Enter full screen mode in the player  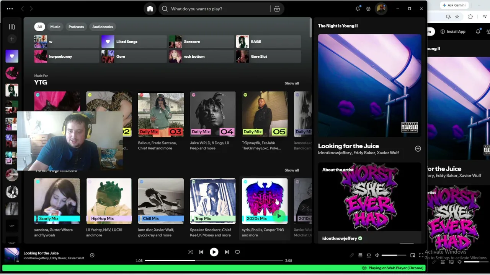421,256
